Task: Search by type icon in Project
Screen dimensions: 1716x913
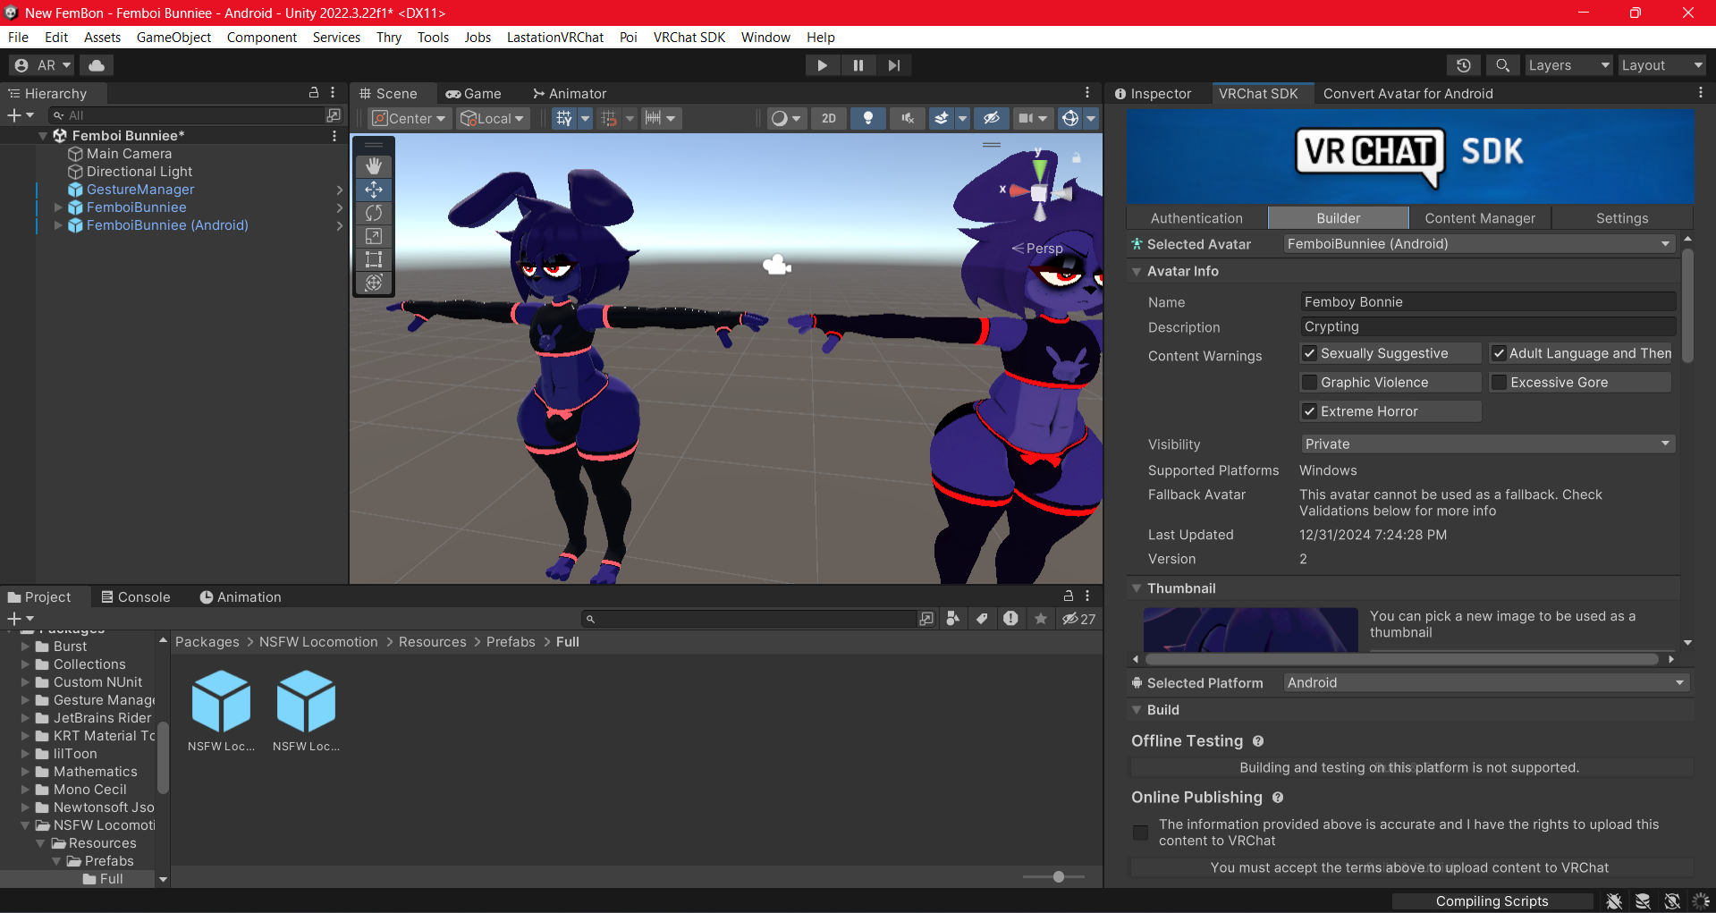Action: (x=953, y=619)
